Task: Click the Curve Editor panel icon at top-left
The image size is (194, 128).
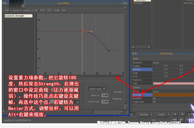Action: tap(3, 3)
